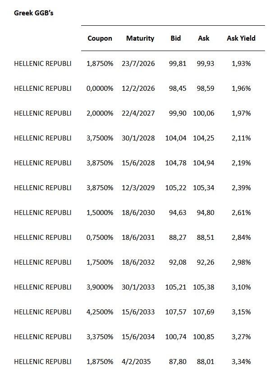Select the 12/3/2029 maturity cell
Image resolution: width=279 pixels, height=369 pixels.
pos(138,188)
